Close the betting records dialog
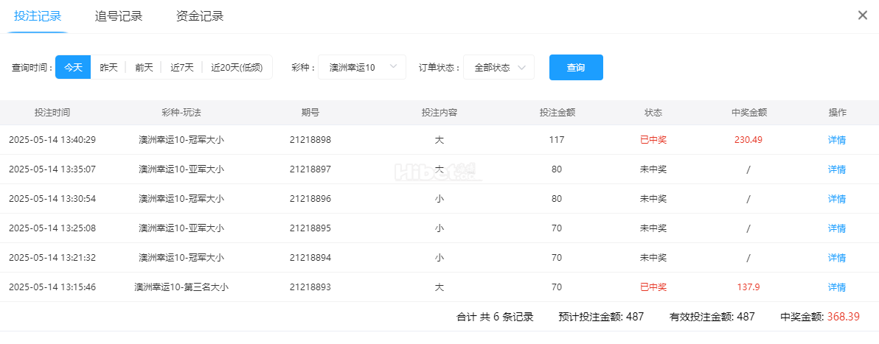879x344 pixels. [x=862, y=15]
